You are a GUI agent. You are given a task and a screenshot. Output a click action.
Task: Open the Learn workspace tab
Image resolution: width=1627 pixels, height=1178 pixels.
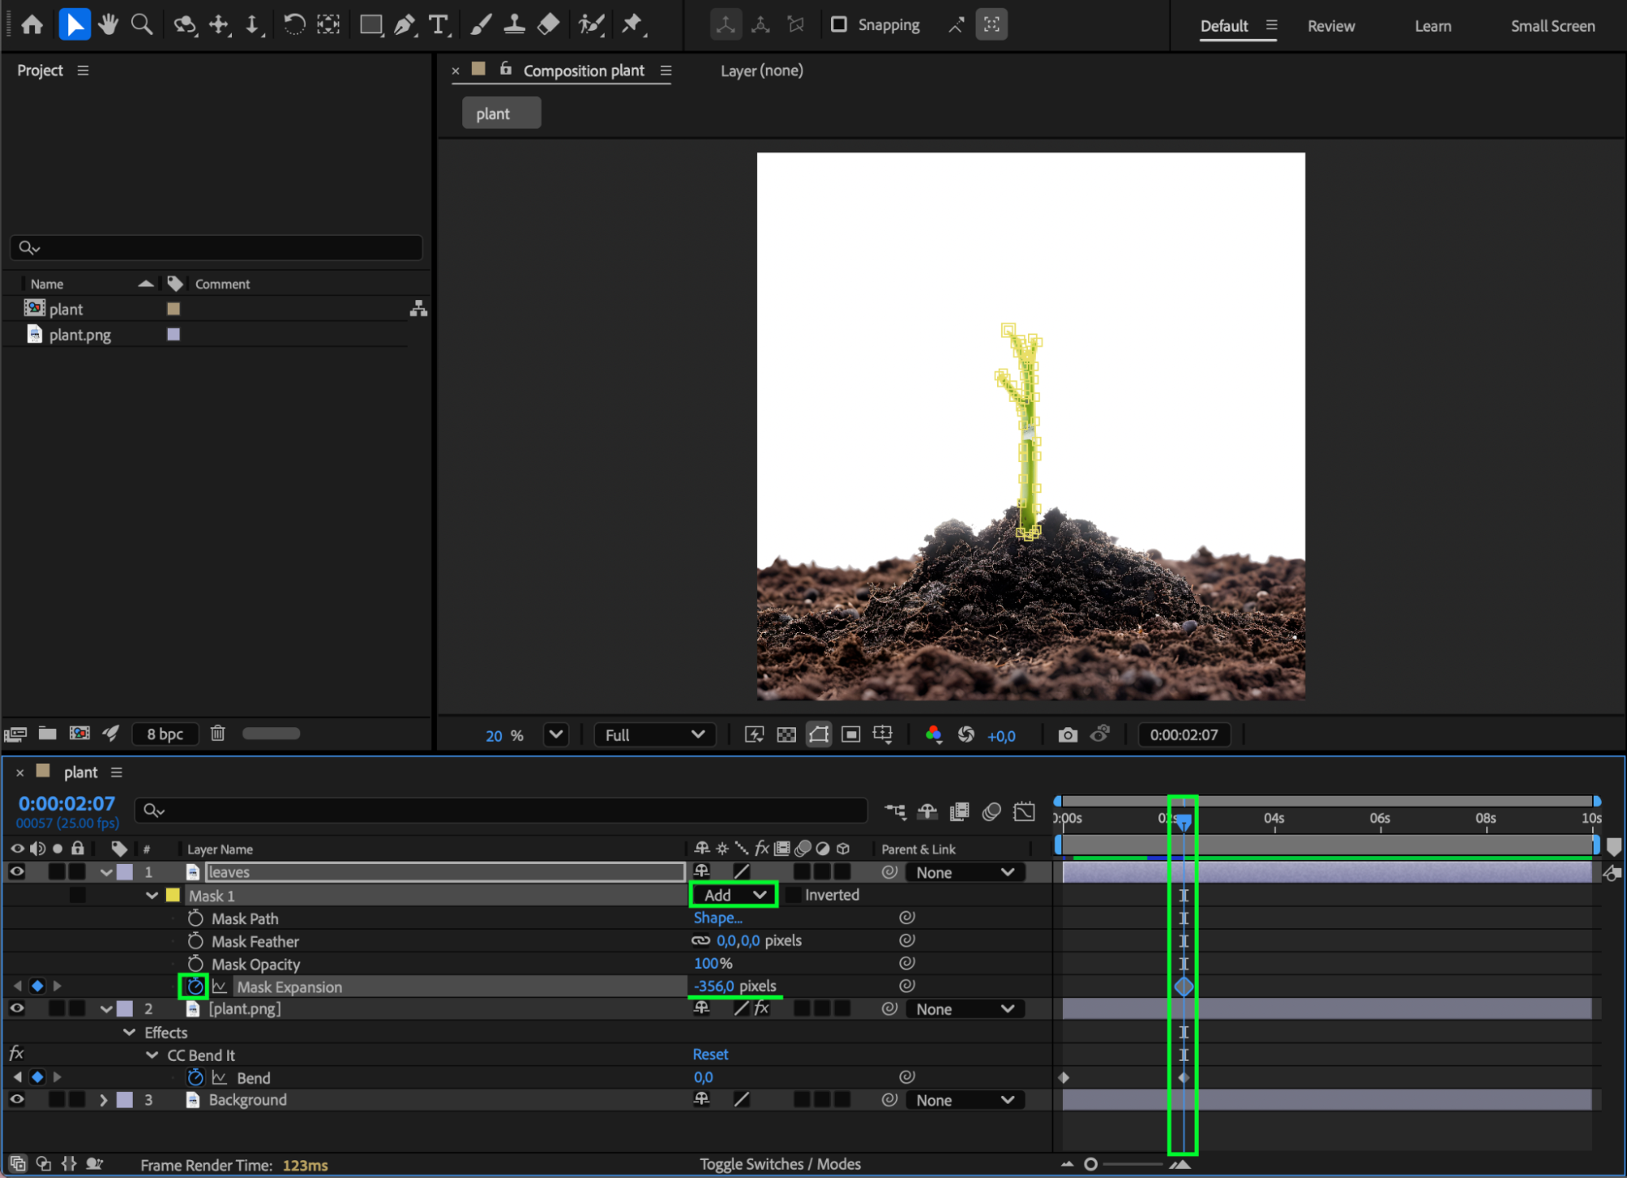coord(1432,26)
